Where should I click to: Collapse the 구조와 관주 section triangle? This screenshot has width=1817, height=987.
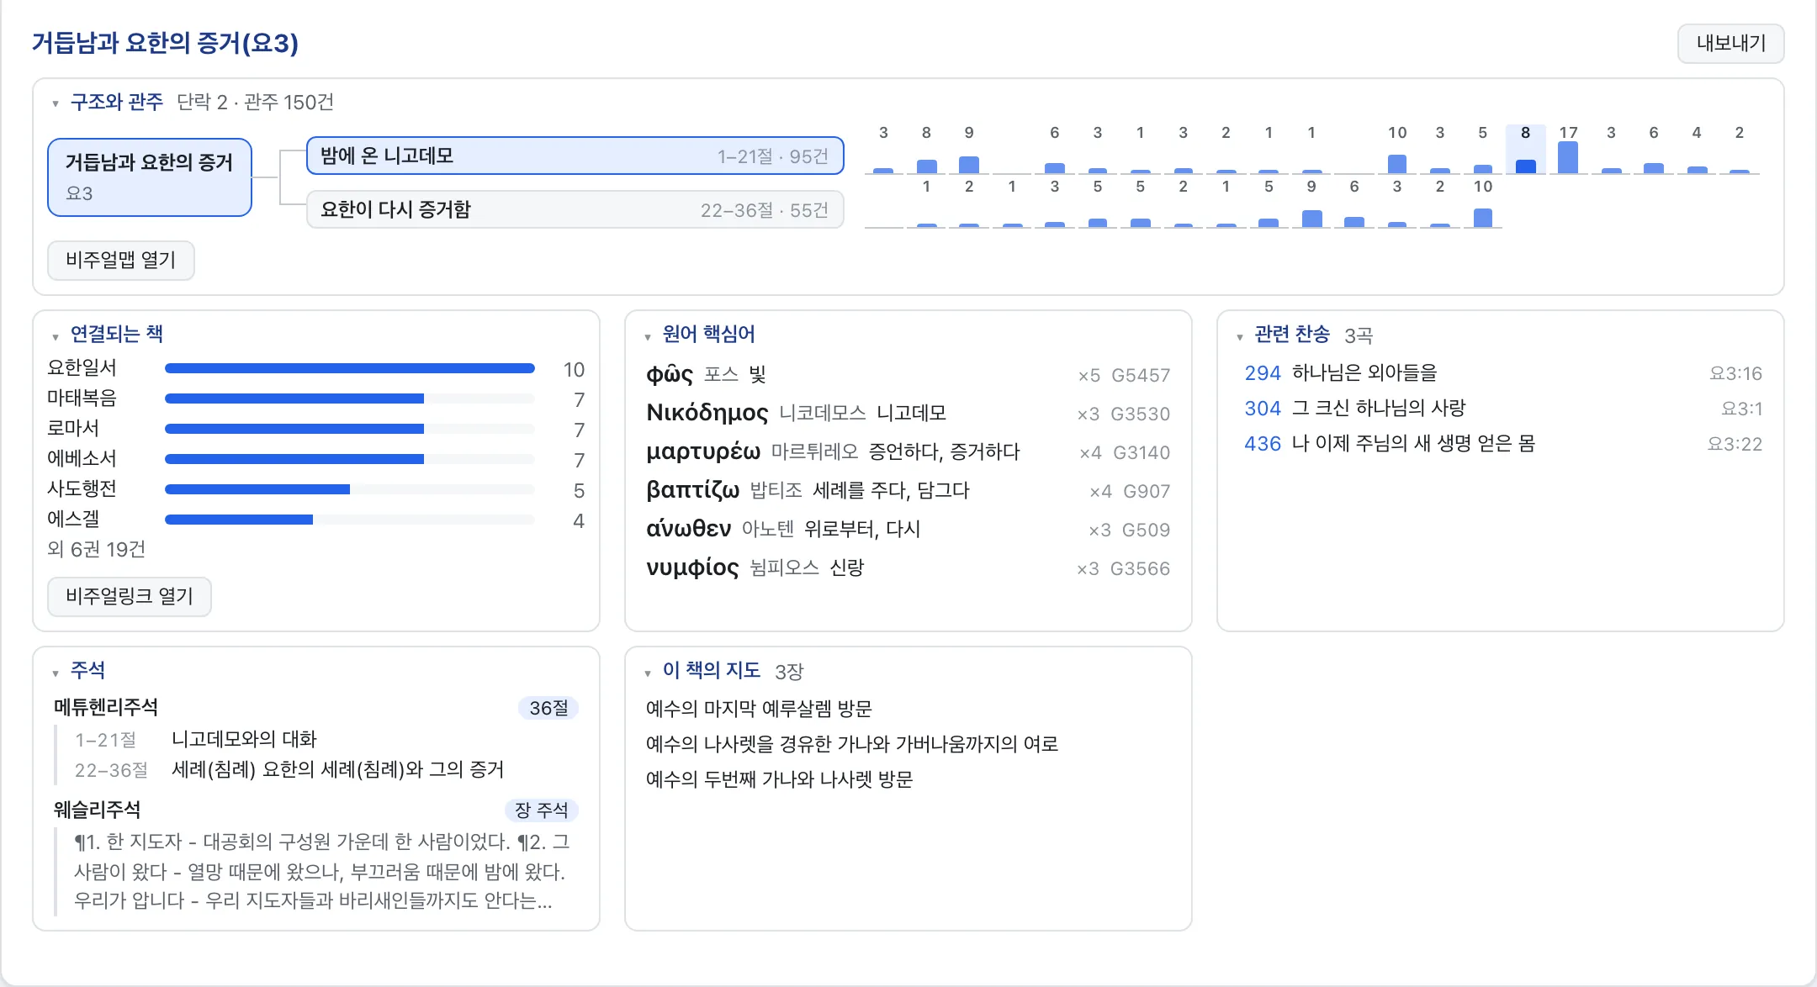56,104
